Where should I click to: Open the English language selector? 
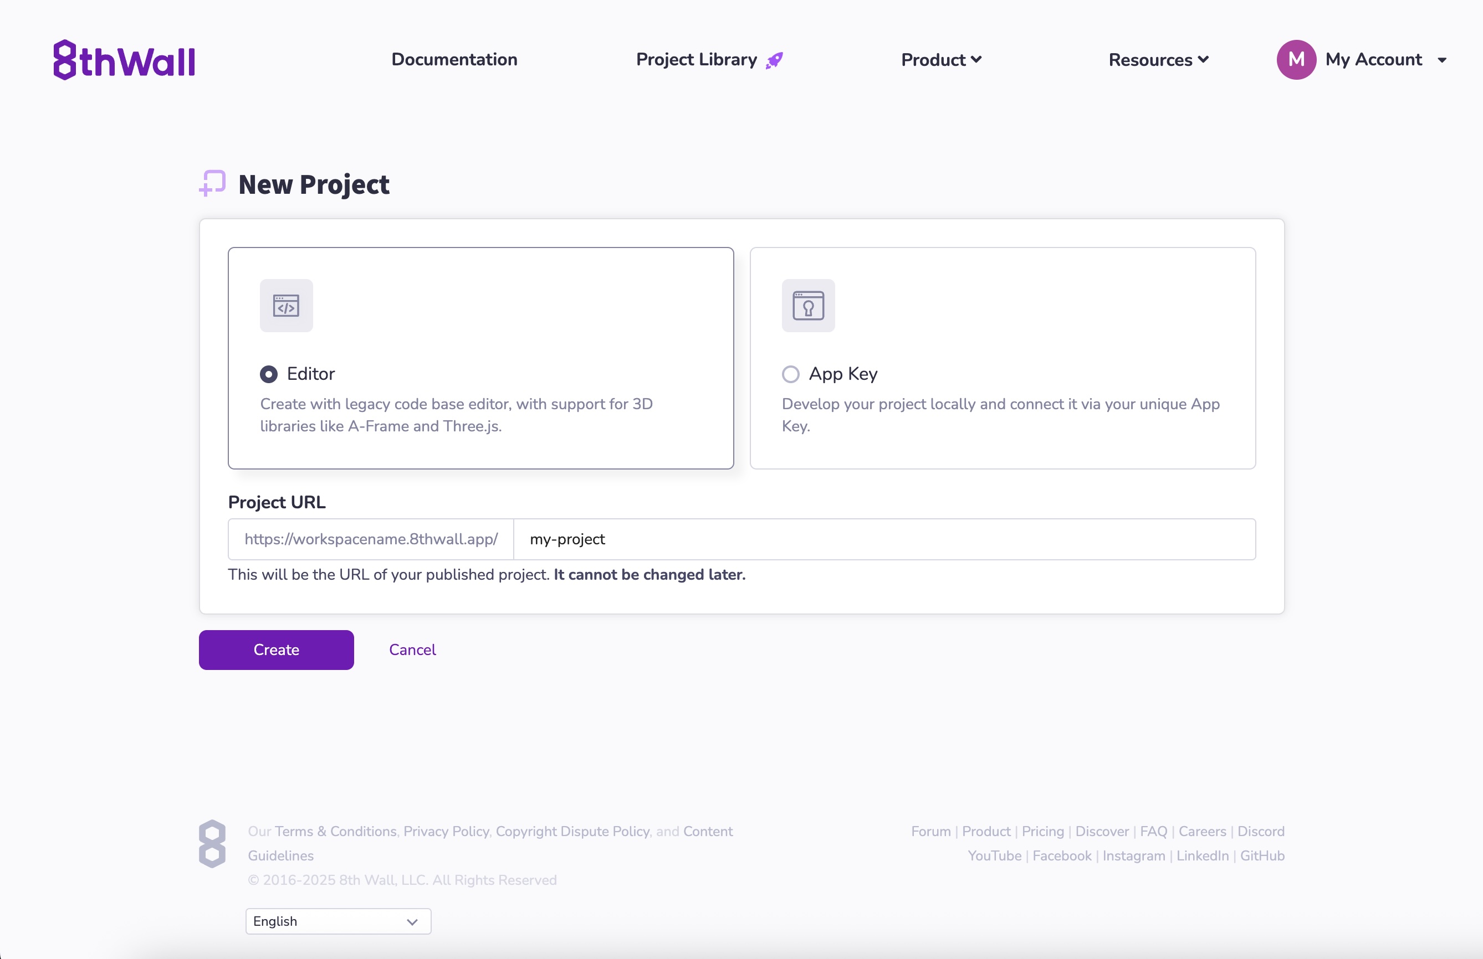pos(337,921)
